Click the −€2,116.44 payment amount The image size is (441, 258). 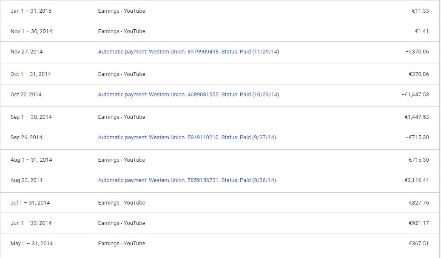[415, 180]
